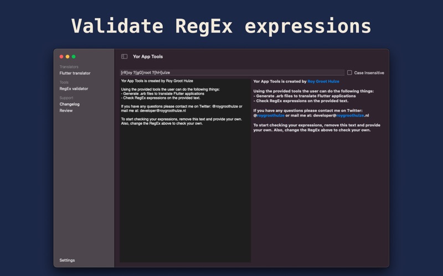Open the Review sidebar item

pyautogui.click(x=66, y=110)
